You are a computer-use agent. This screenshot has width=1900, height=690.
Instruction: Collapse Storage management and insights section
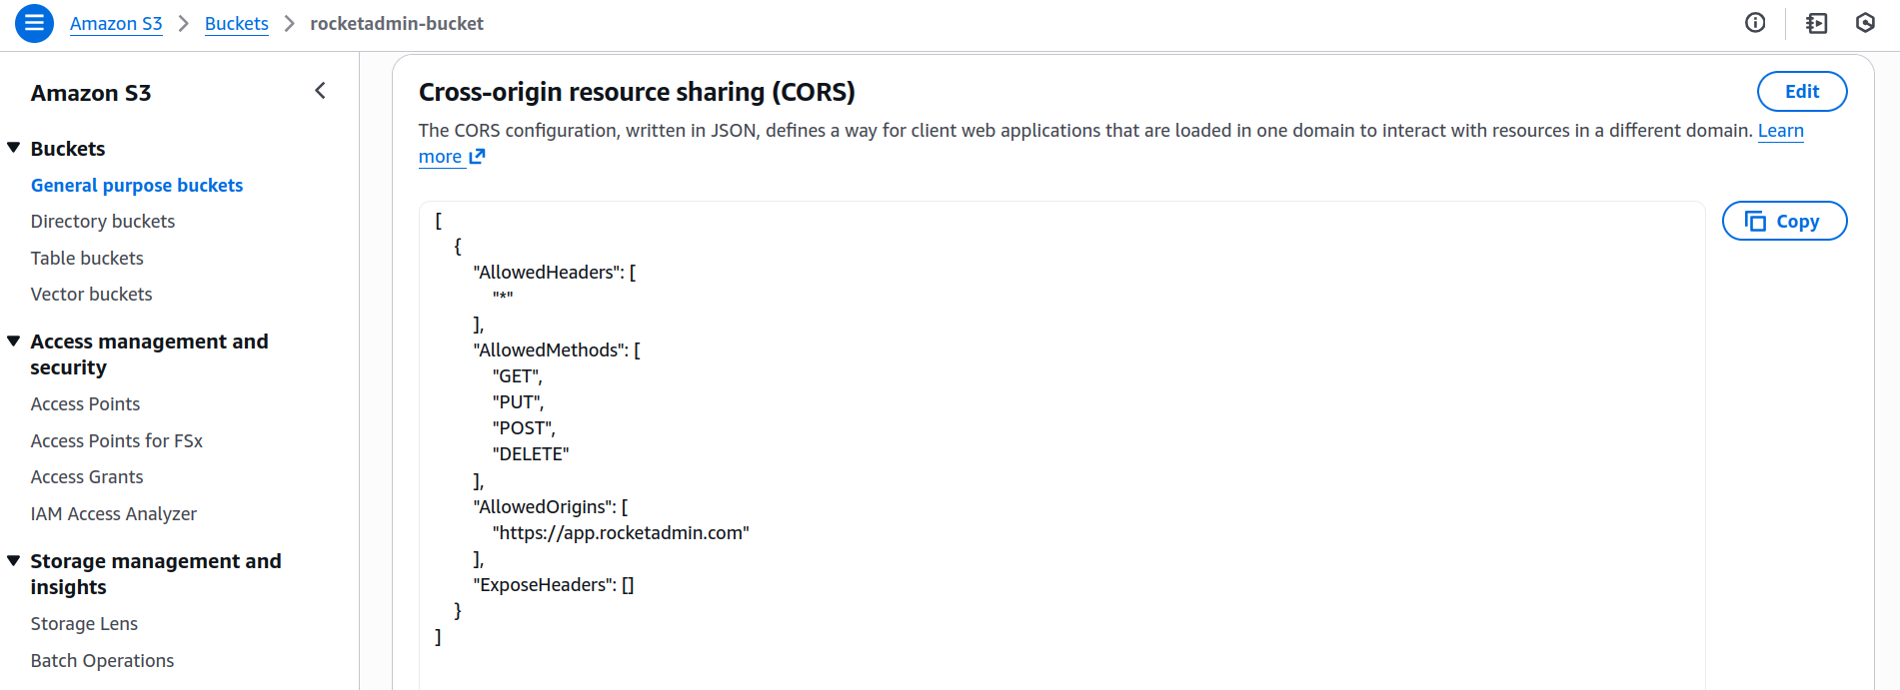coord(14,561)
